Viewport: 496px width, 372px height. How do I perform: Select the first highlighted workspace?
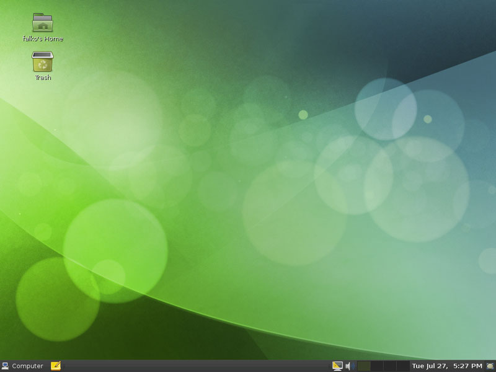pos(364,366)
